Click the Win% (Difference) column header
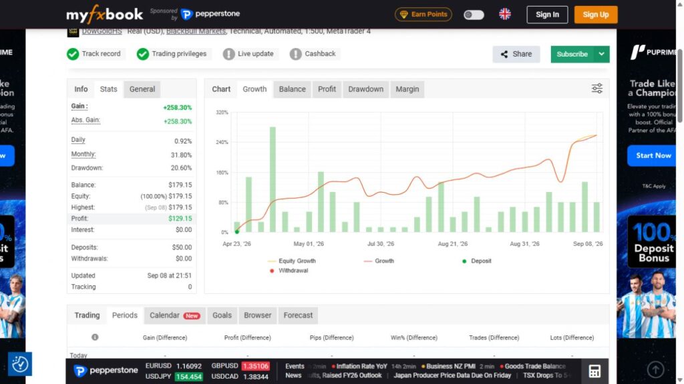Screen dimensions: 684x384 pos(413,338)
